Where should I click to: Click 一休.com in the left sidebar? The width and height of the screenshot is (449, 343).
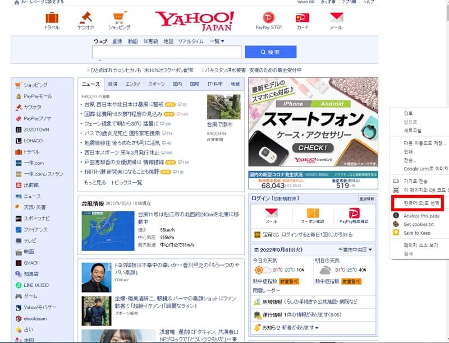34,163
